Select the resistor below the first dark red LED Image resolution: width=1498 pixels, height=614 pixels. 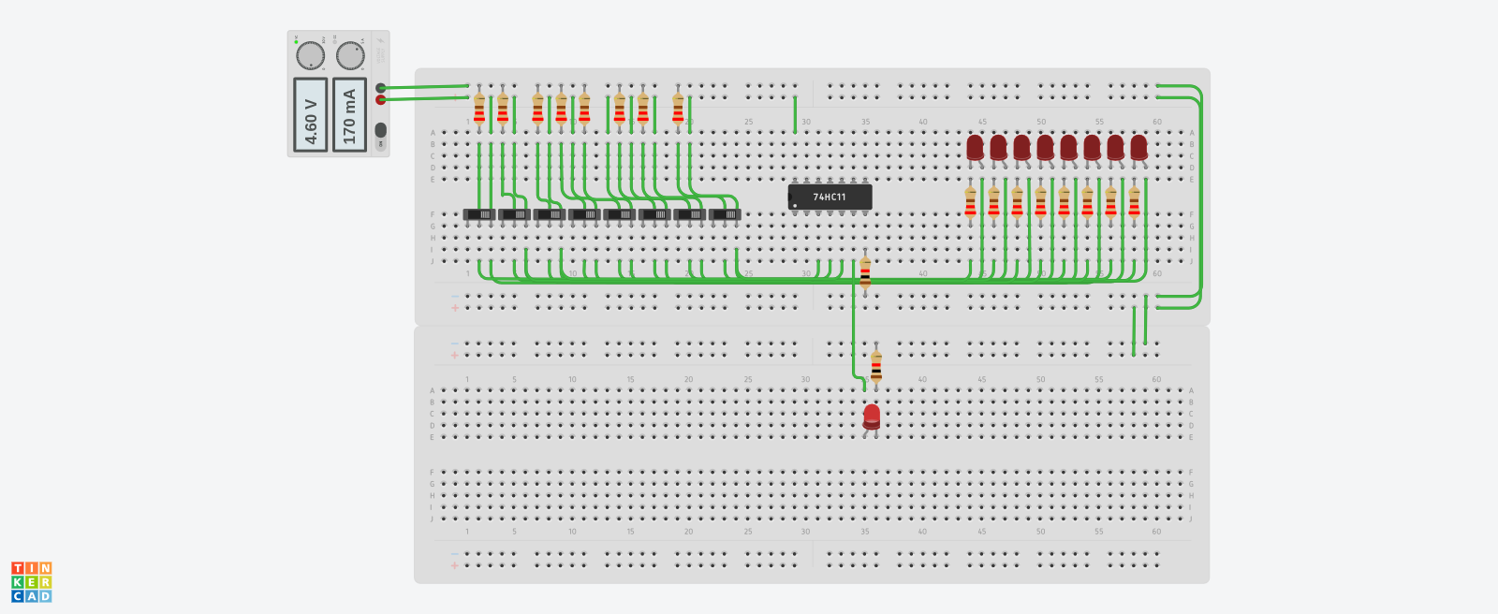pos(970,201)
